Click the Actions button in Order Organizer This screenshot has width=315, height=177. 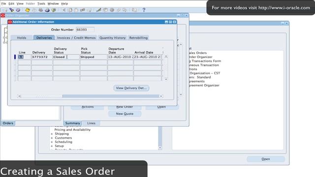point(88,107)
